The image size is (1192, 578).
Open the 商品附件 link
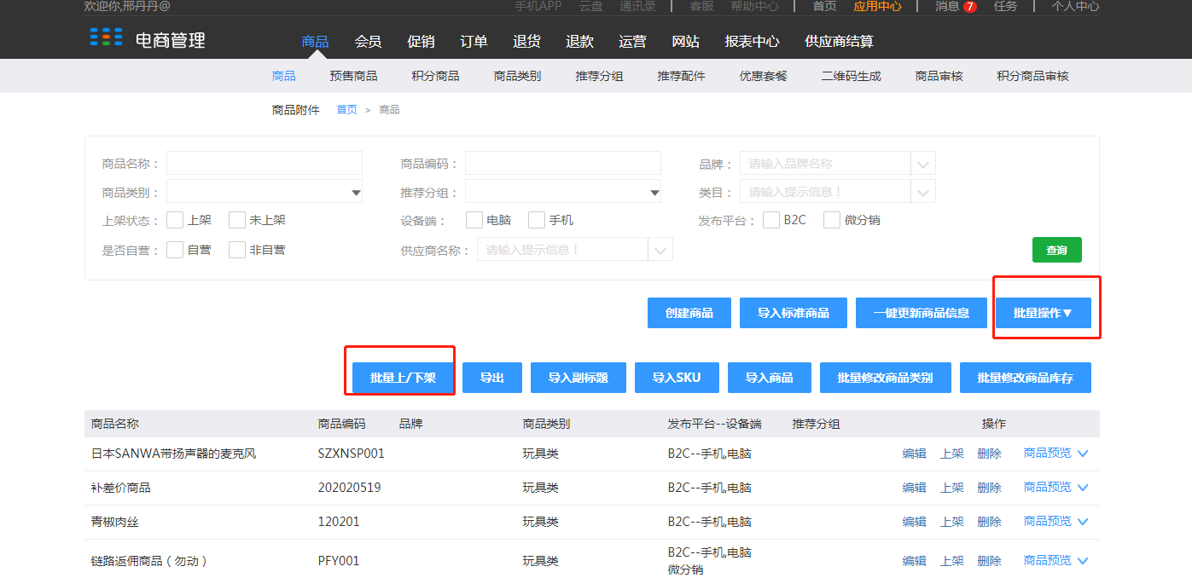tap(296, 110)
